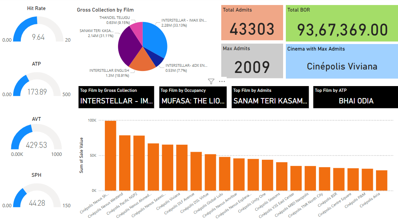Open the filter icon above the cards
The width and height of the screenshot is (398, 220).
(x=211, y=81)
